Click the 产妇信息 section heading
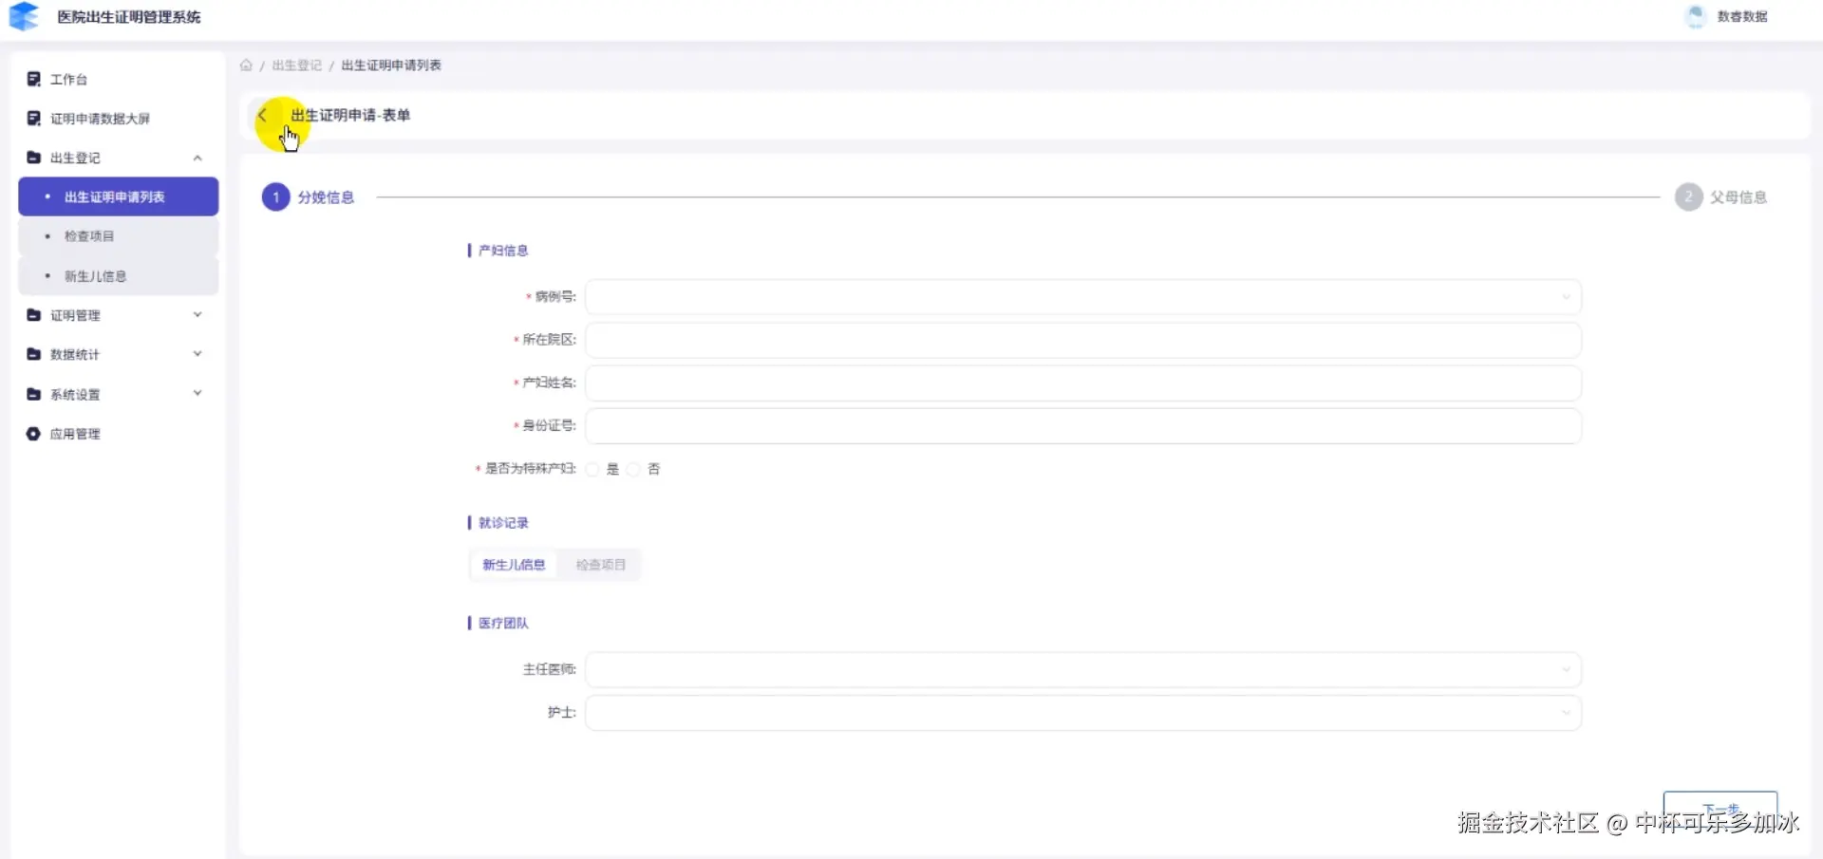The width and height of the screenshot is (1823, 859). 503,251
